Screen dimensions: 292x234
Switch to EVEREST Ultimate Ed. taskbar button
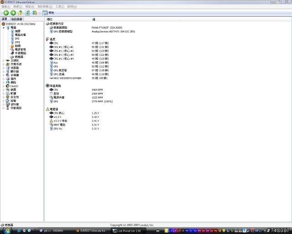91,231
